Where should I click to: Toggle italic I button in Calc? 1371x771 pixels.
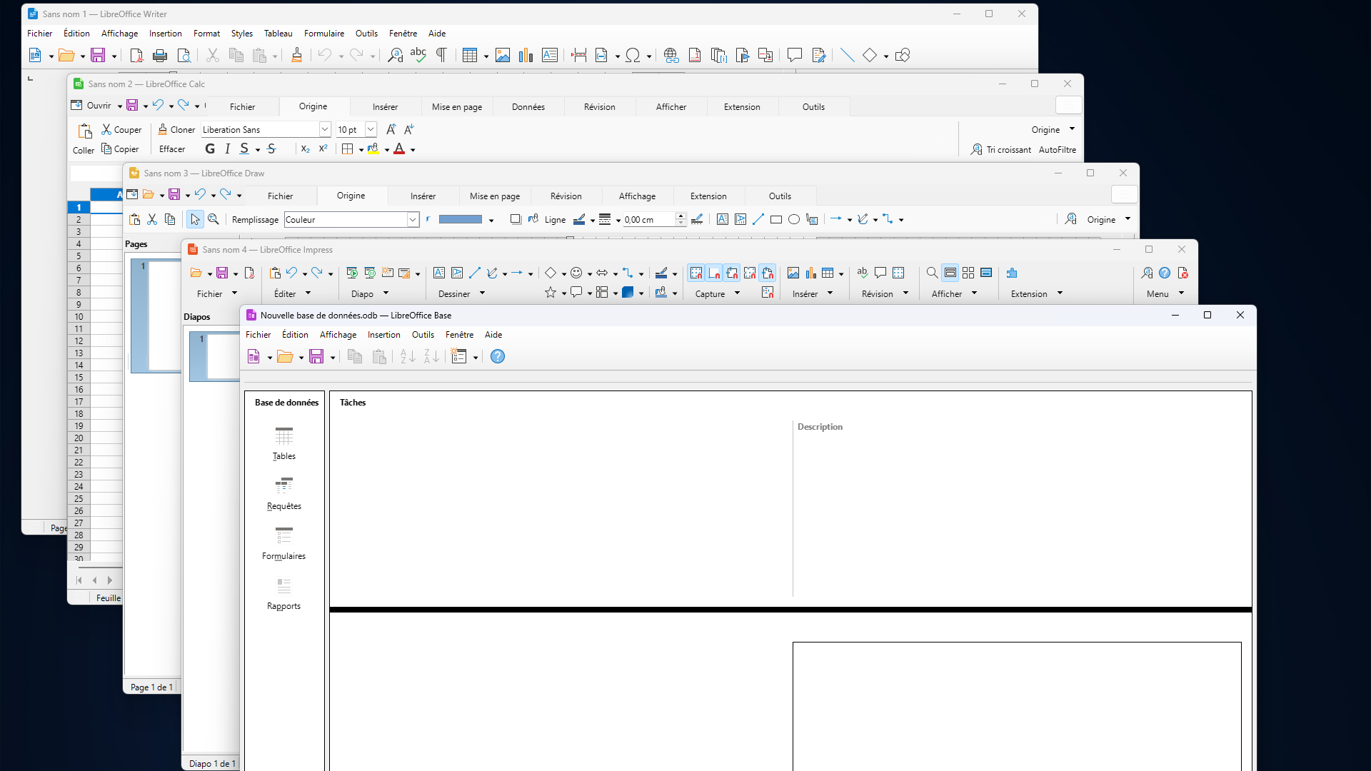(227, 148)
